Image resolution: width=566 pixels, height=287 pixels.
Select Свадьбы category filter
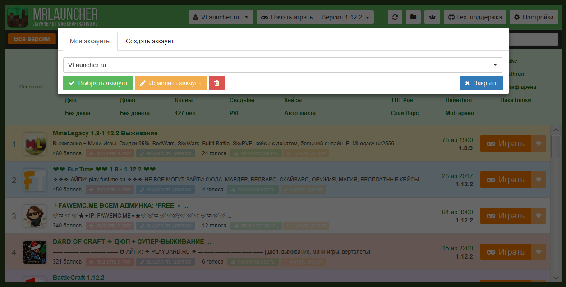pyautogui.click(x=242, y=100)
